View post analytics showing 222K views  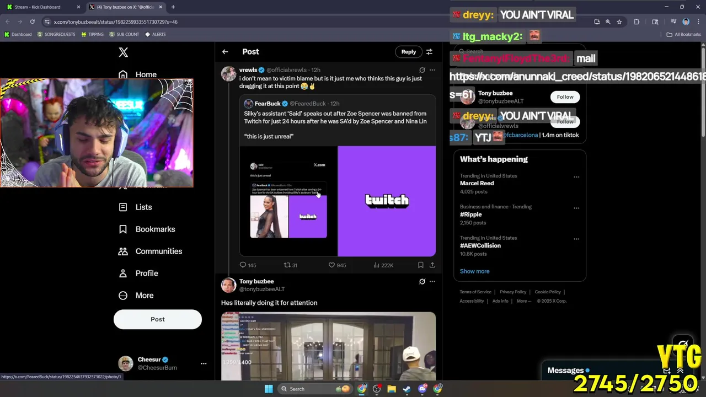383,265
